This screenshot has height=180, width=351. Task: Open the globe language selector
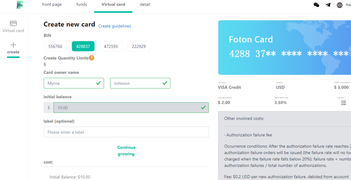[340, 5]
